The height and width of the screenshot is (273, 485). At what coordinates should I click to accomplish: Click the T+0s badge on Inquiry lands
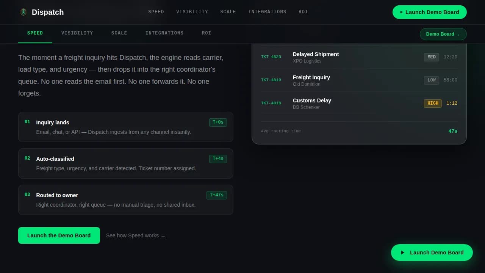point(218,122)
